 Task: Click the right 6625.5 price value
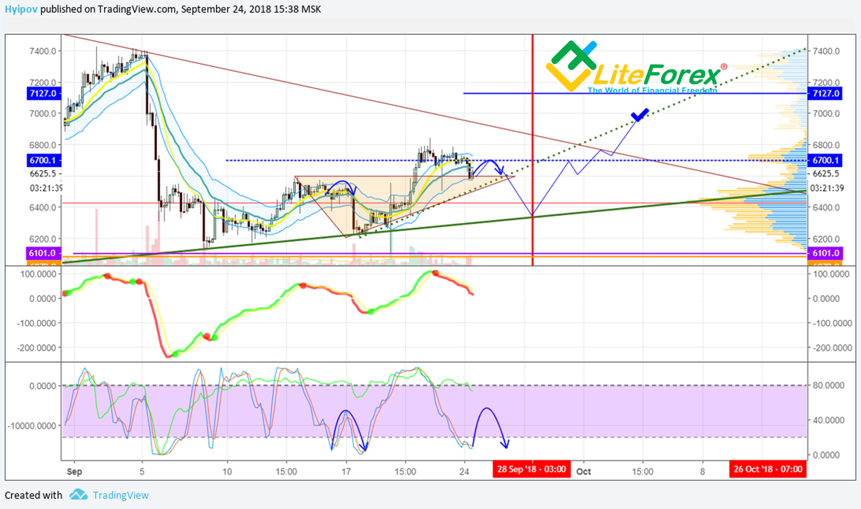point(826,174)
